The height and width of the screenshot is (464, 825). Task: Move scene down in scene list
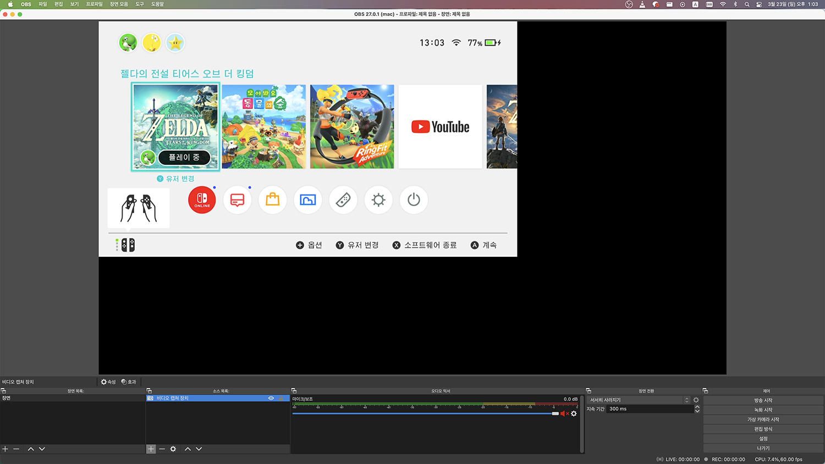point(42,449)
